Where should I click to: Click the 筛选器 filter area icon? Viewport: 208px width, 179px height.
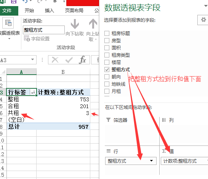click(108, 120)
